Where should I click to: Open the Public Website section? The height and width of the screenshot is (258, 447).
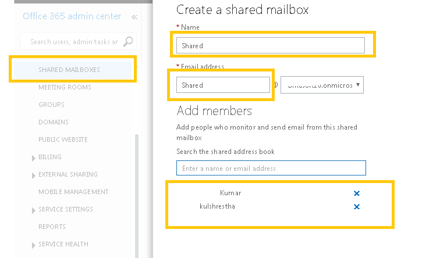pos(63,139)
